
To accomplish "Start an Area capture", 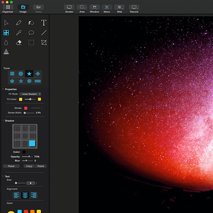I will point(82,9).
